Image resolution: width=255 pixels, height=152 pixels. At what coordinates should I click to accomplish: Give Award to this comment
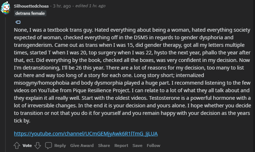pyautogui.click(x=82, y=146)
